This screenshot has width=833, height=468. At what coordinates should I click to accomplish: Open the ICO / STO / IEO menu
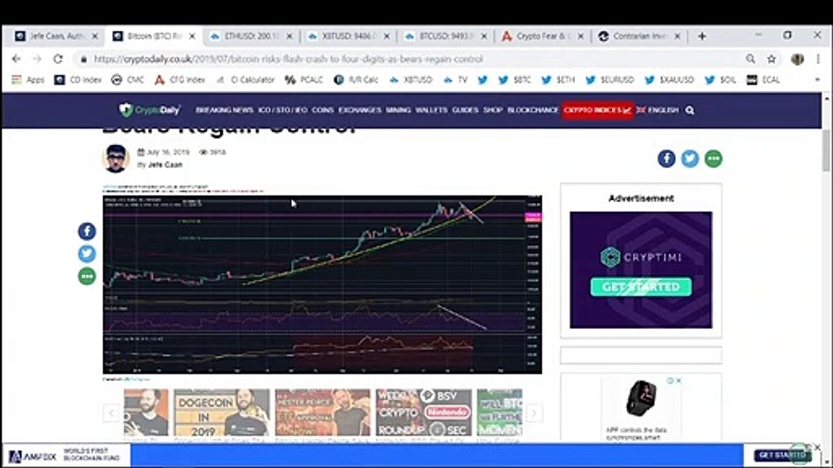tap(282, 110)
